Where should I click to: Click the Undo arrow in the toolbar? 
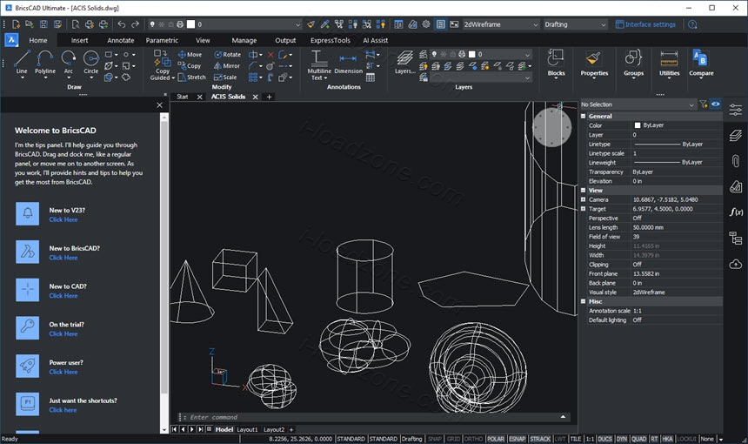(x=122, y=24)
